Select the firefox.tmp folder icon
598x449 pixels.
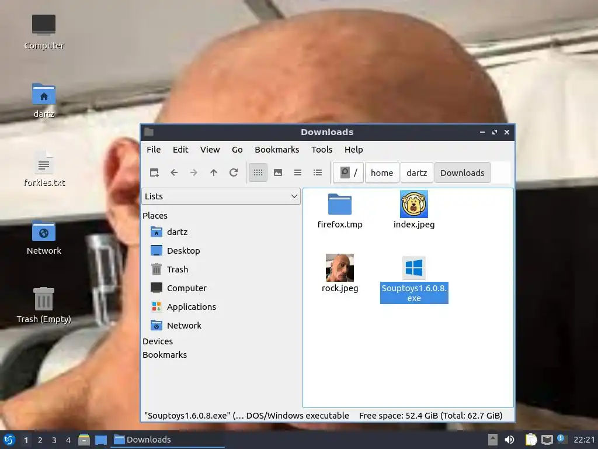click(339, 204)
